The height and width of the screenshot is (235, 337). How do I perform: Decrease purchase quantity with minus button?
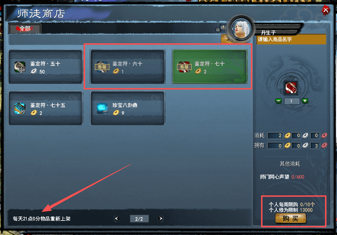point(279,101)
